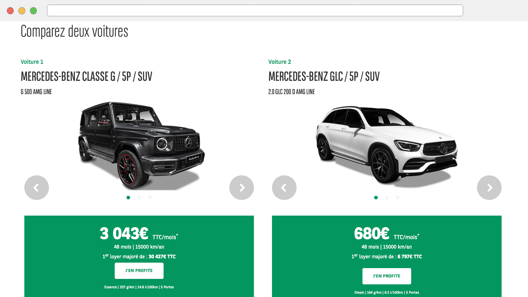Open Mercedes-Benz GLC title
This screenshot has height=297, width=528.
[324, 76]
